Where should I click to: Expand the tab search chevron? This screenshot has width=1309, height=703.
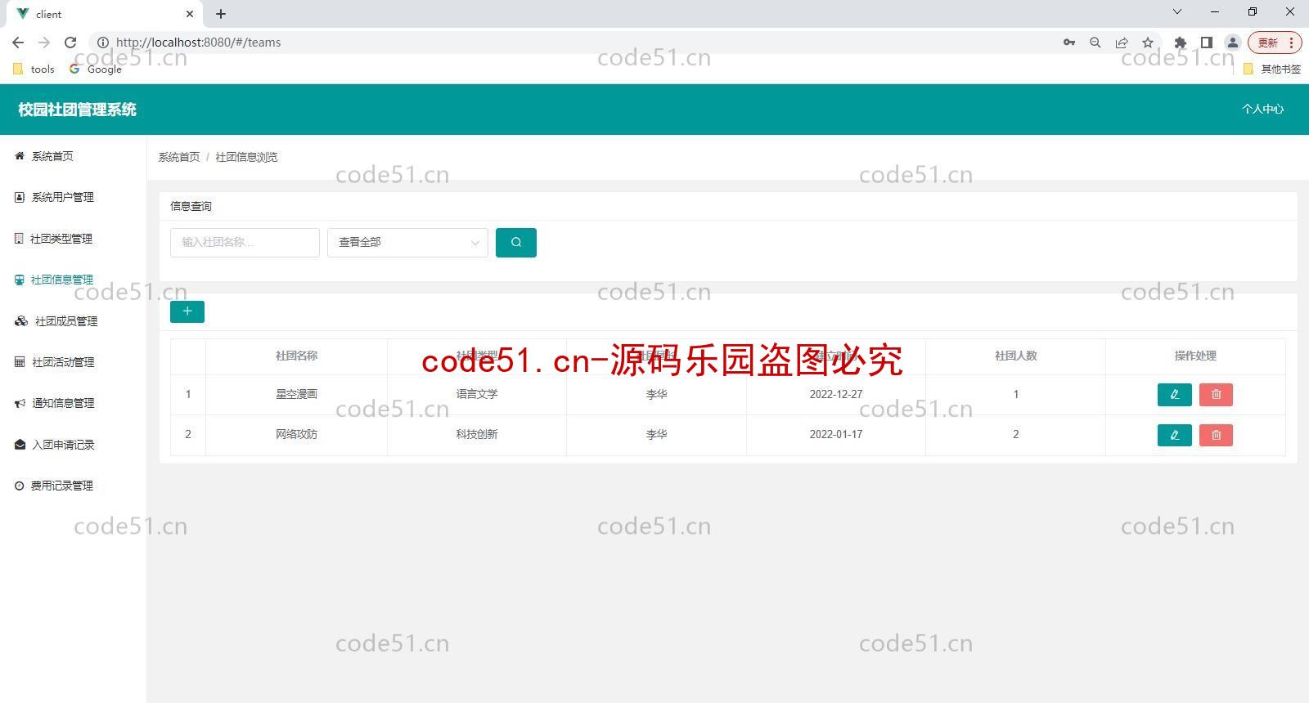coord(1177,11)
